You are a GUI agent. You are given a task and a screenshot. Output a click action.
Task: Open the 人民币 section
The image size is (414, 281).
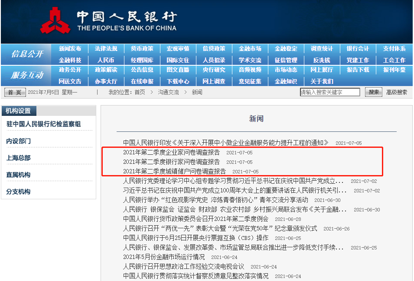106,59
